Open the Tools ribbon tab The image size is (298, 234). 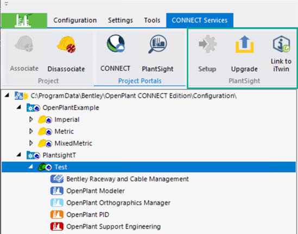152,20
